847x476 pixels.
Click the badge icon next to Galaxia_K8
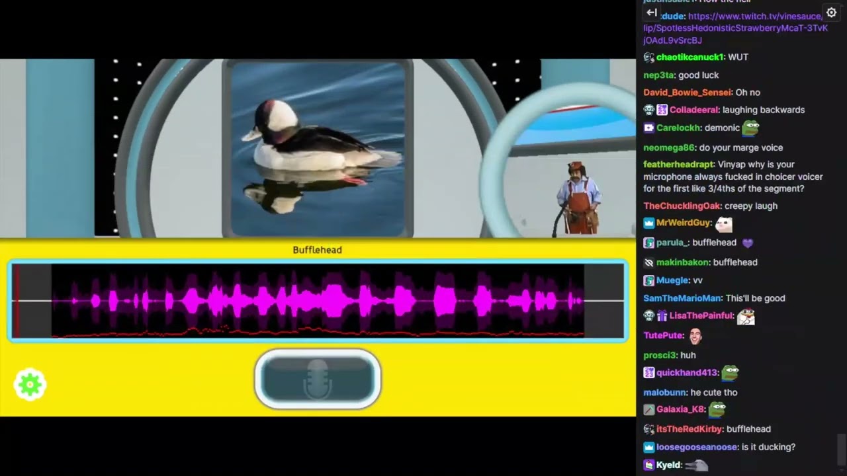648,410
